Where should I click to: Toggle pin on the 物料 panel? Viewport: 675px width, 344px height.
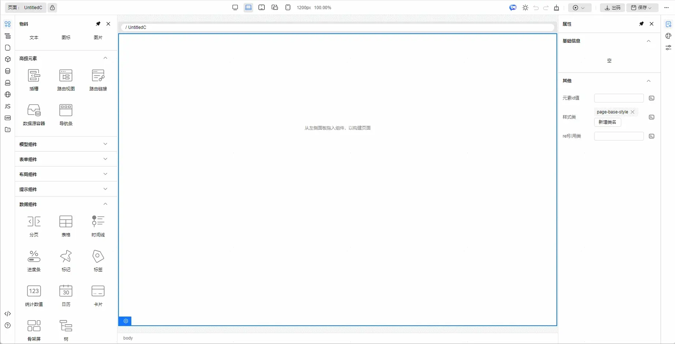pyautogui.click(x=98, y=24)
